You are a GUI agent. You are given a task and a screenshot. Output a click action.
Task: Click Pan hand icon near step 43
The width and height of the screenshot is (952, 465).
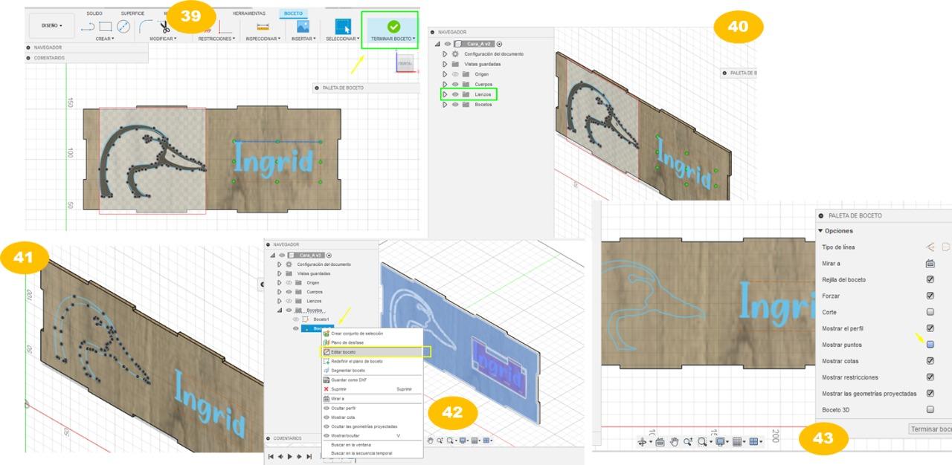coord(674,441)
